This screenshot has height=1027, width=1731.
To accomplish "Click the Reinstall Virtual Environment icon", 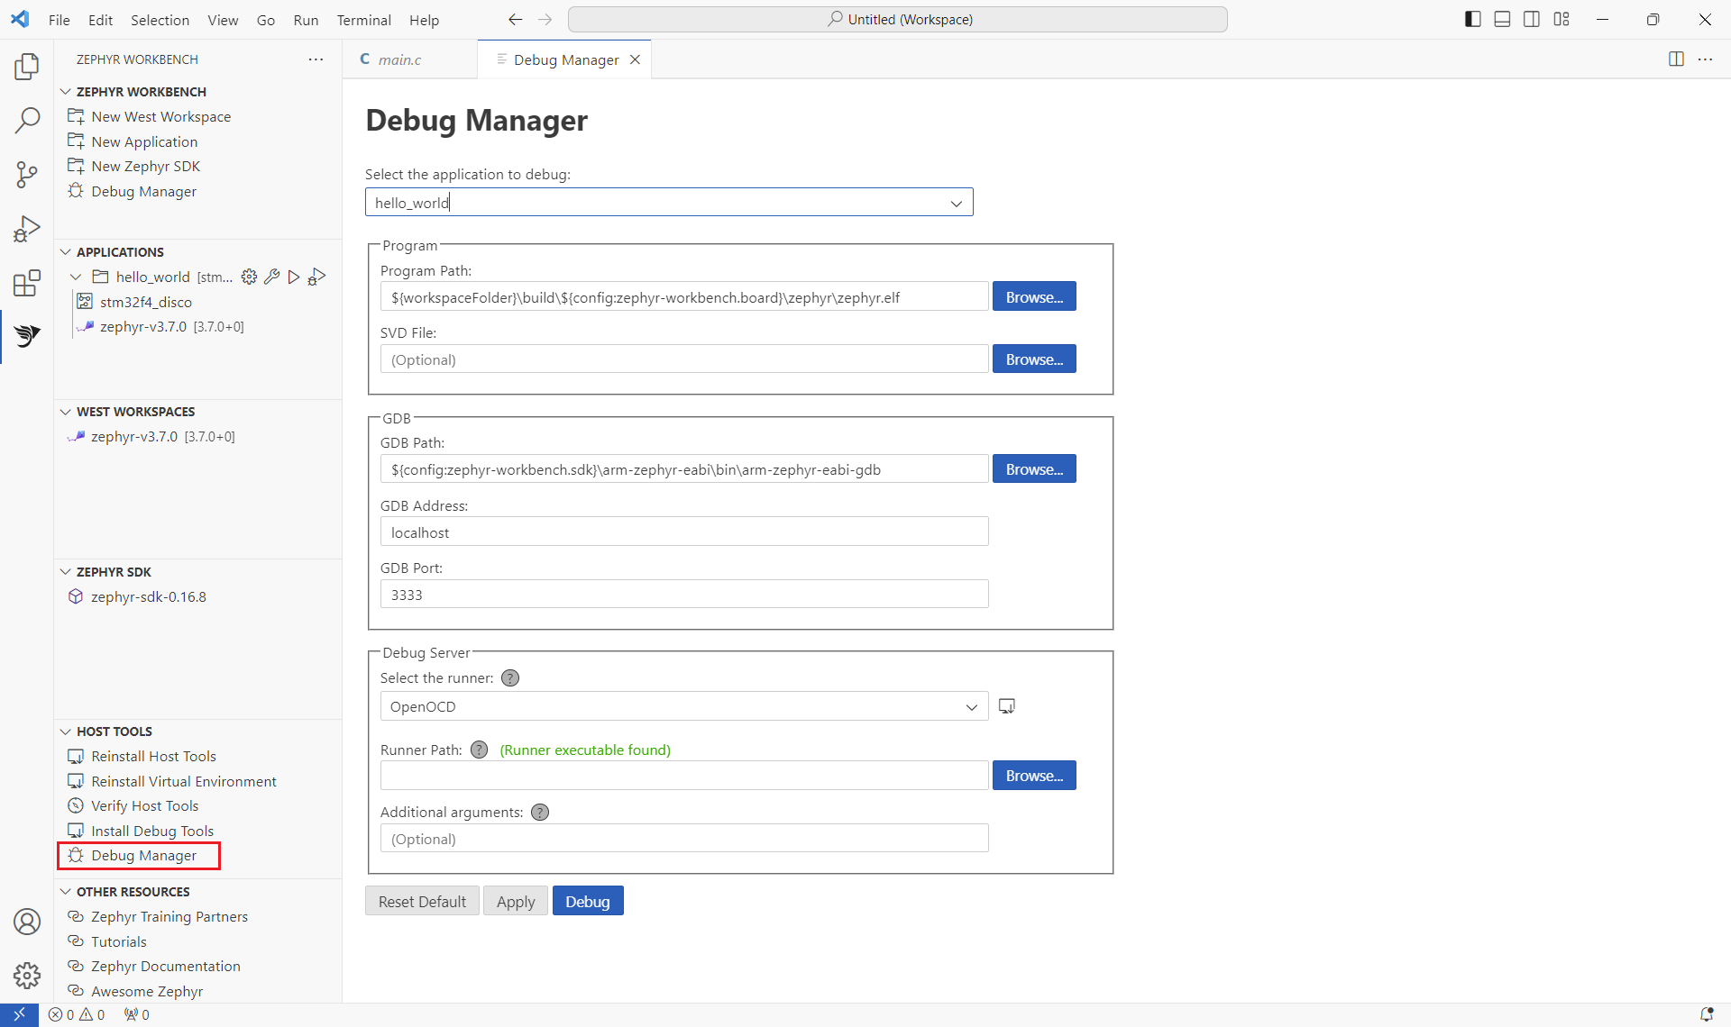I will tap(77, 780).
